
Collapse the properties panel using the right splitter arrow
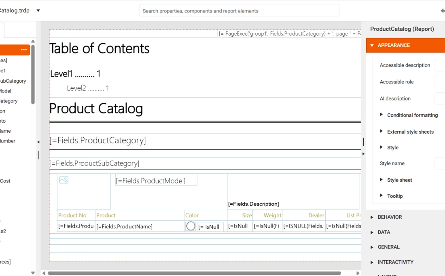click(x=363, y=154)
